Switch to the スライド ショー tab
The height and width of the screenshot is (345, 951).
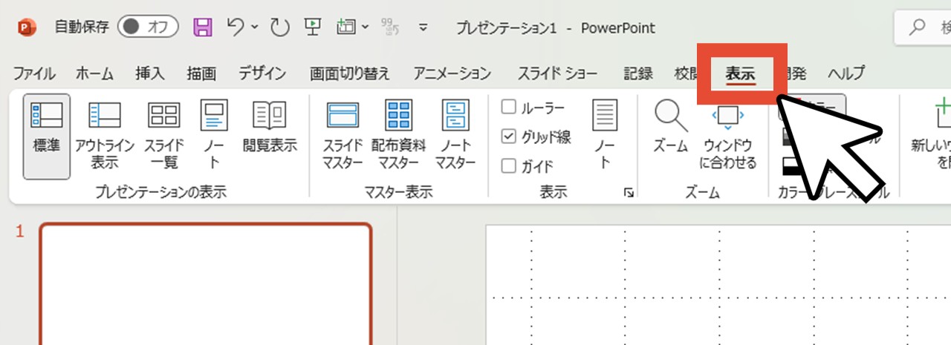point(557,73)
